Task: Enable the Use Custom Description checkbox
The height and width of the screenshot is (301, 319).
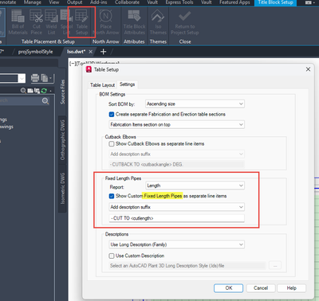Action: click(x=112, y=256)
